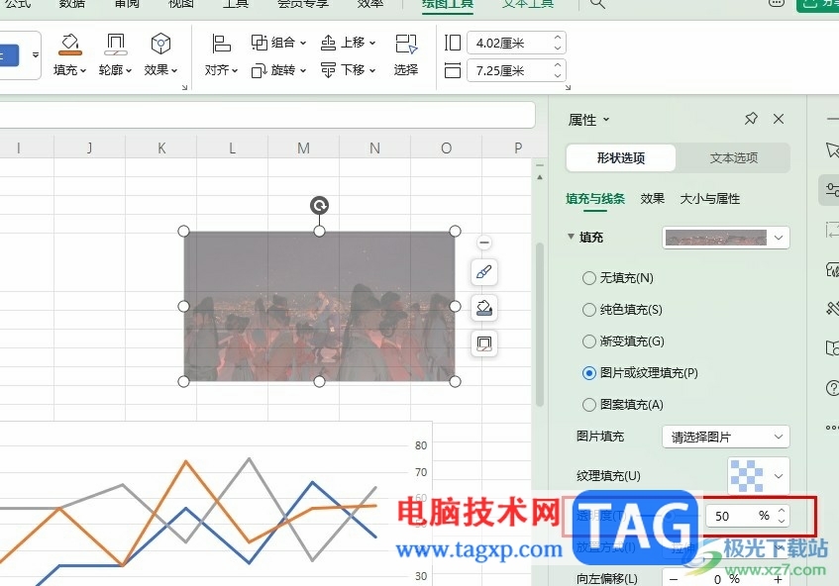The height and width of the screenshot is (586, 839).
Task: Open the 效果 ribbon dropdown arrow
Action: 174,70
